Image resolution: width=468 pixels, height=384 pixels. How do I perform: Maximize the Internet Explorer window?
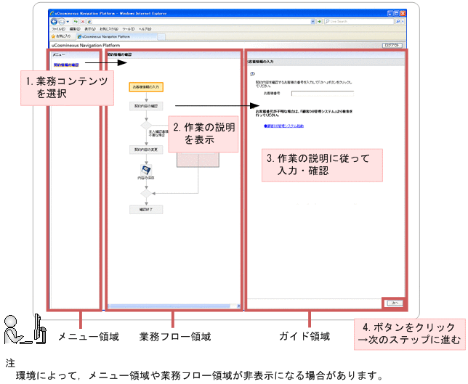[x=396, y=13]
